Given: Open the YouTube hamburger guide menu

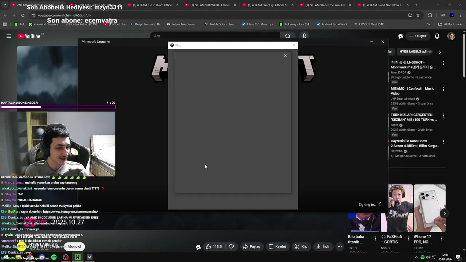Looking at the screenshot, I should pyautogui.click(x=9, y=36).
